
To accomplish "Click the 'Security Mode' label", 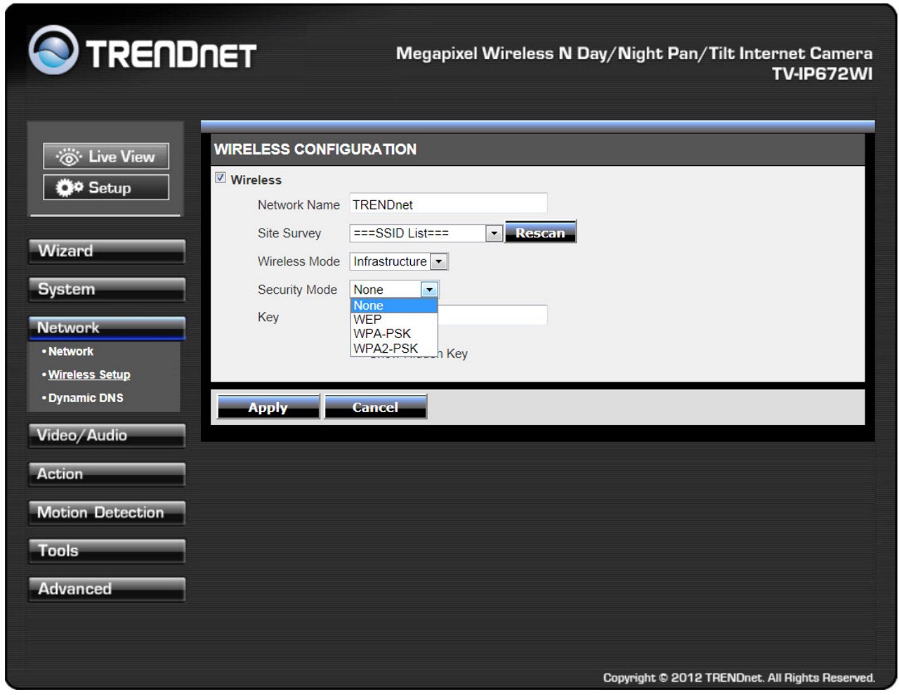I will pos(297,290).
